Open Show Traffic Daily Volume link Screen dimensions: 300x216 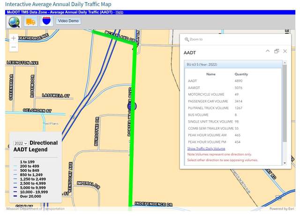point(206,148)
